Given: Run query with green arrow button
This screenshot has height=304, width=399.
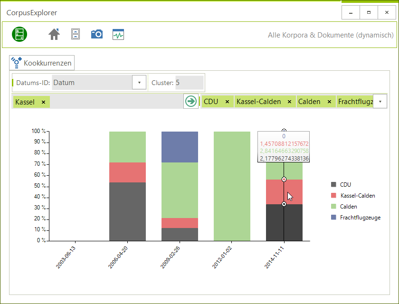Looking at the screenshot, I should click(x=191, y=101).
